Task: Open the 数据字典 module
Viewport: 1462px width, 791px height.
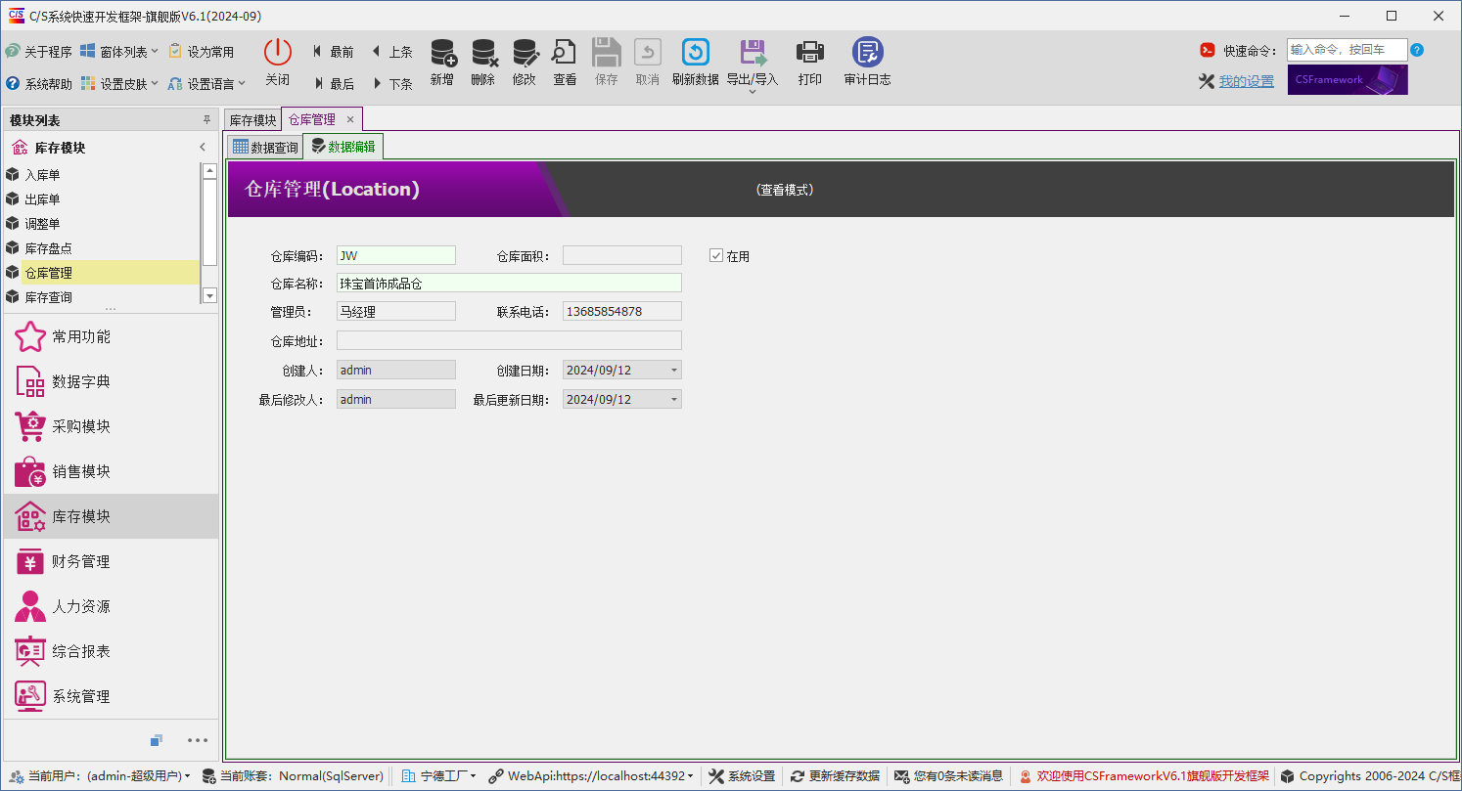Action: click(111, 381)
